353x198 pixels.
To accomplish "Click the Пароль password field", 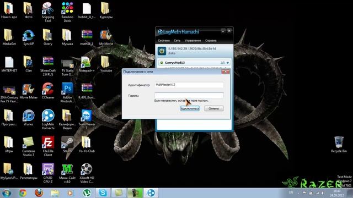I will click(189, 95).
